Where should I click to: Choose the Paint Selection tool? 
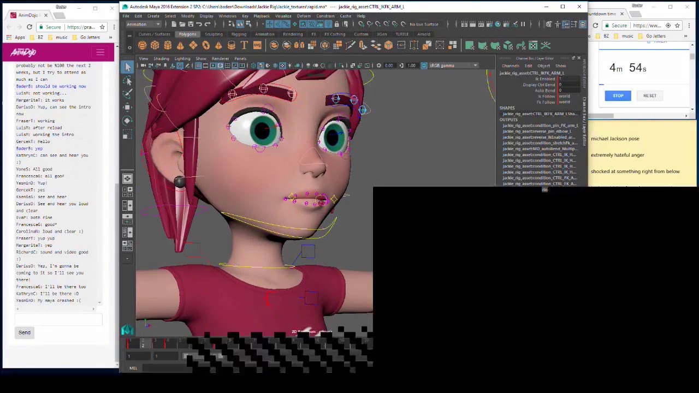[127, 94]
